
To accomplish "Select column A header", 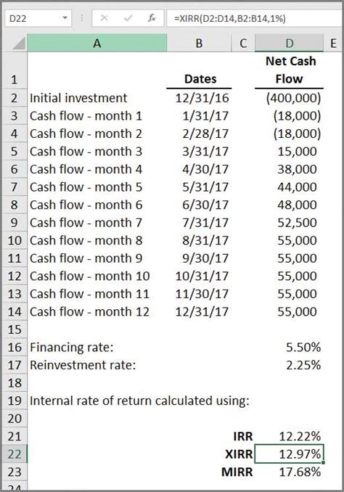I will click(97, 43).
